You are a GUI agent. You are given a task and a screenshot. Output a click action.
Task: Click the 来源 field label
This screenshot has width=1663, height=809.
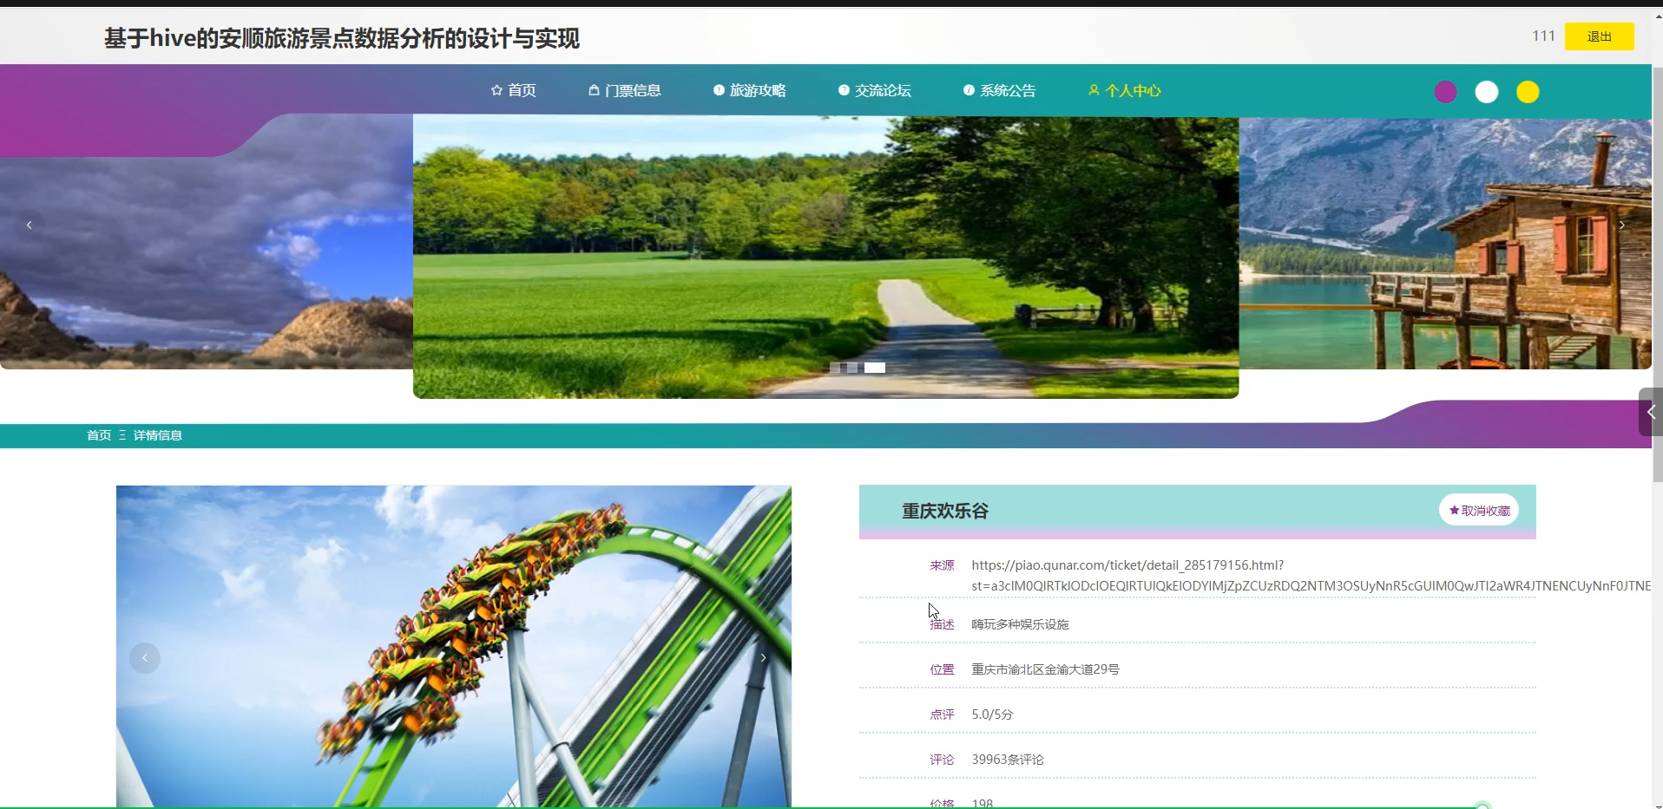[x=942, y=565]
